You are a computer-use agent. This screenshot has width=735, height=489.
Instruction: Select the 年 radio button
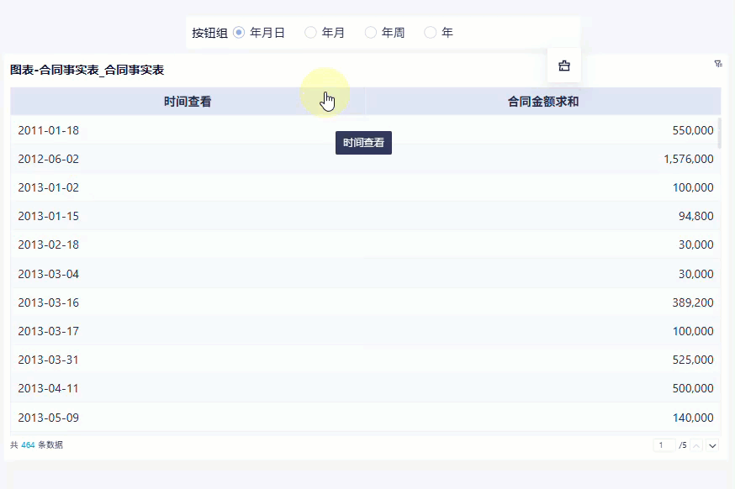click(430, 32)
